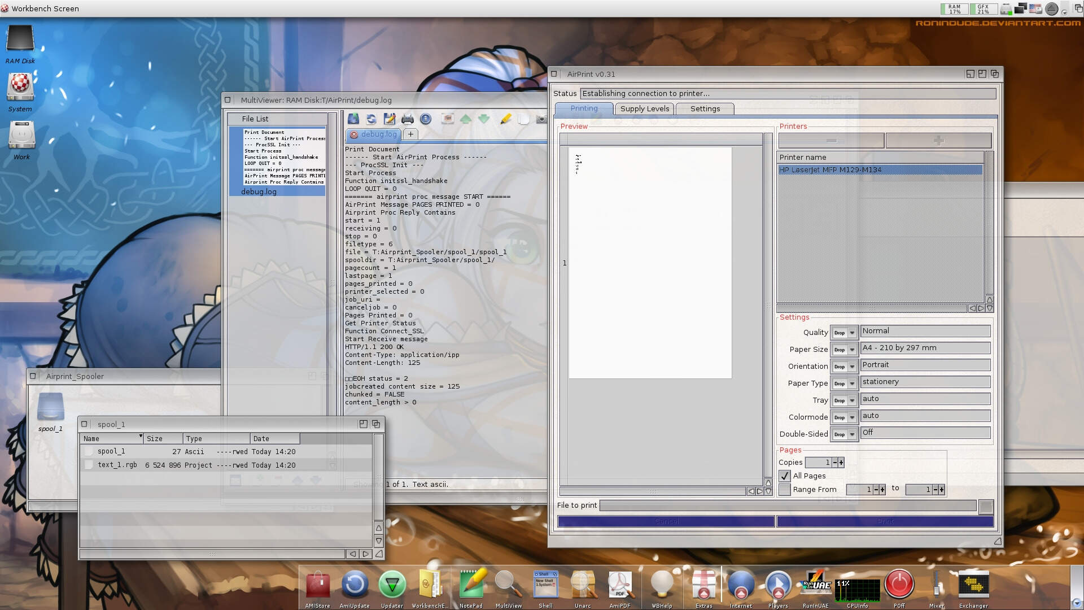Image resolution: width=1084 pixels, height=610 pixels.
Task: Click the open file icon in MultiViewer toolbar
Action: (353, 119)
